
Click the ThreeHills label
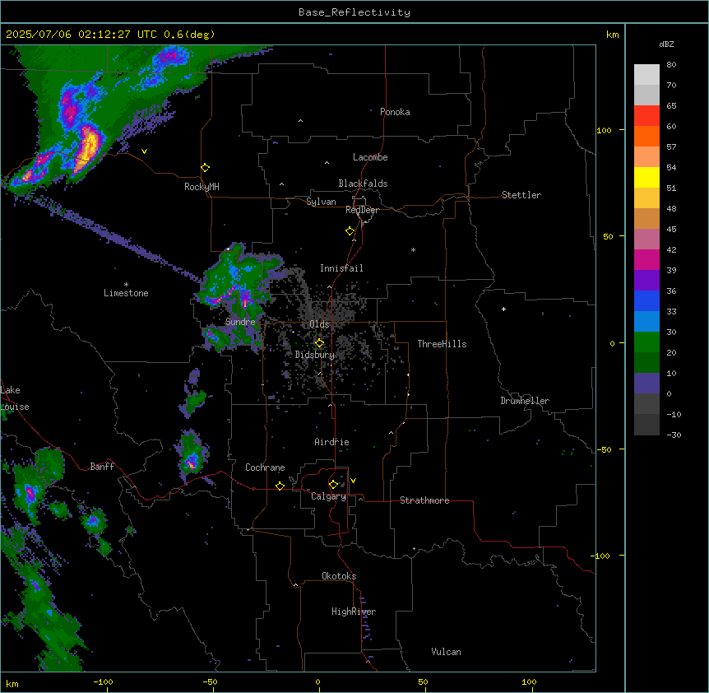coord(443,344)
